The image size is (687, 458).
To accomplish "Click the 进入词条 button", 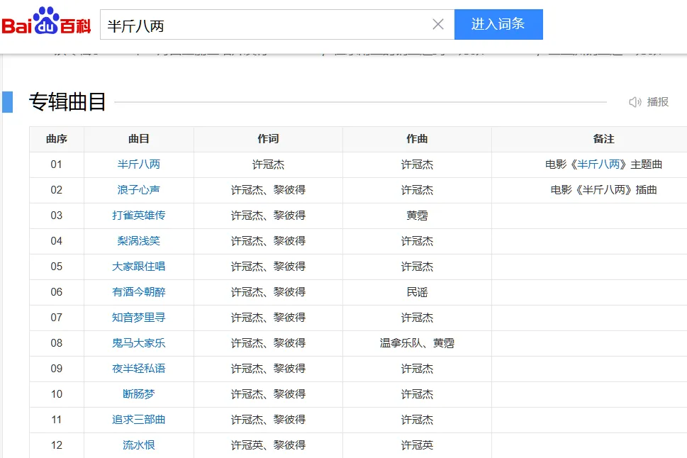I will click(498, 24).
